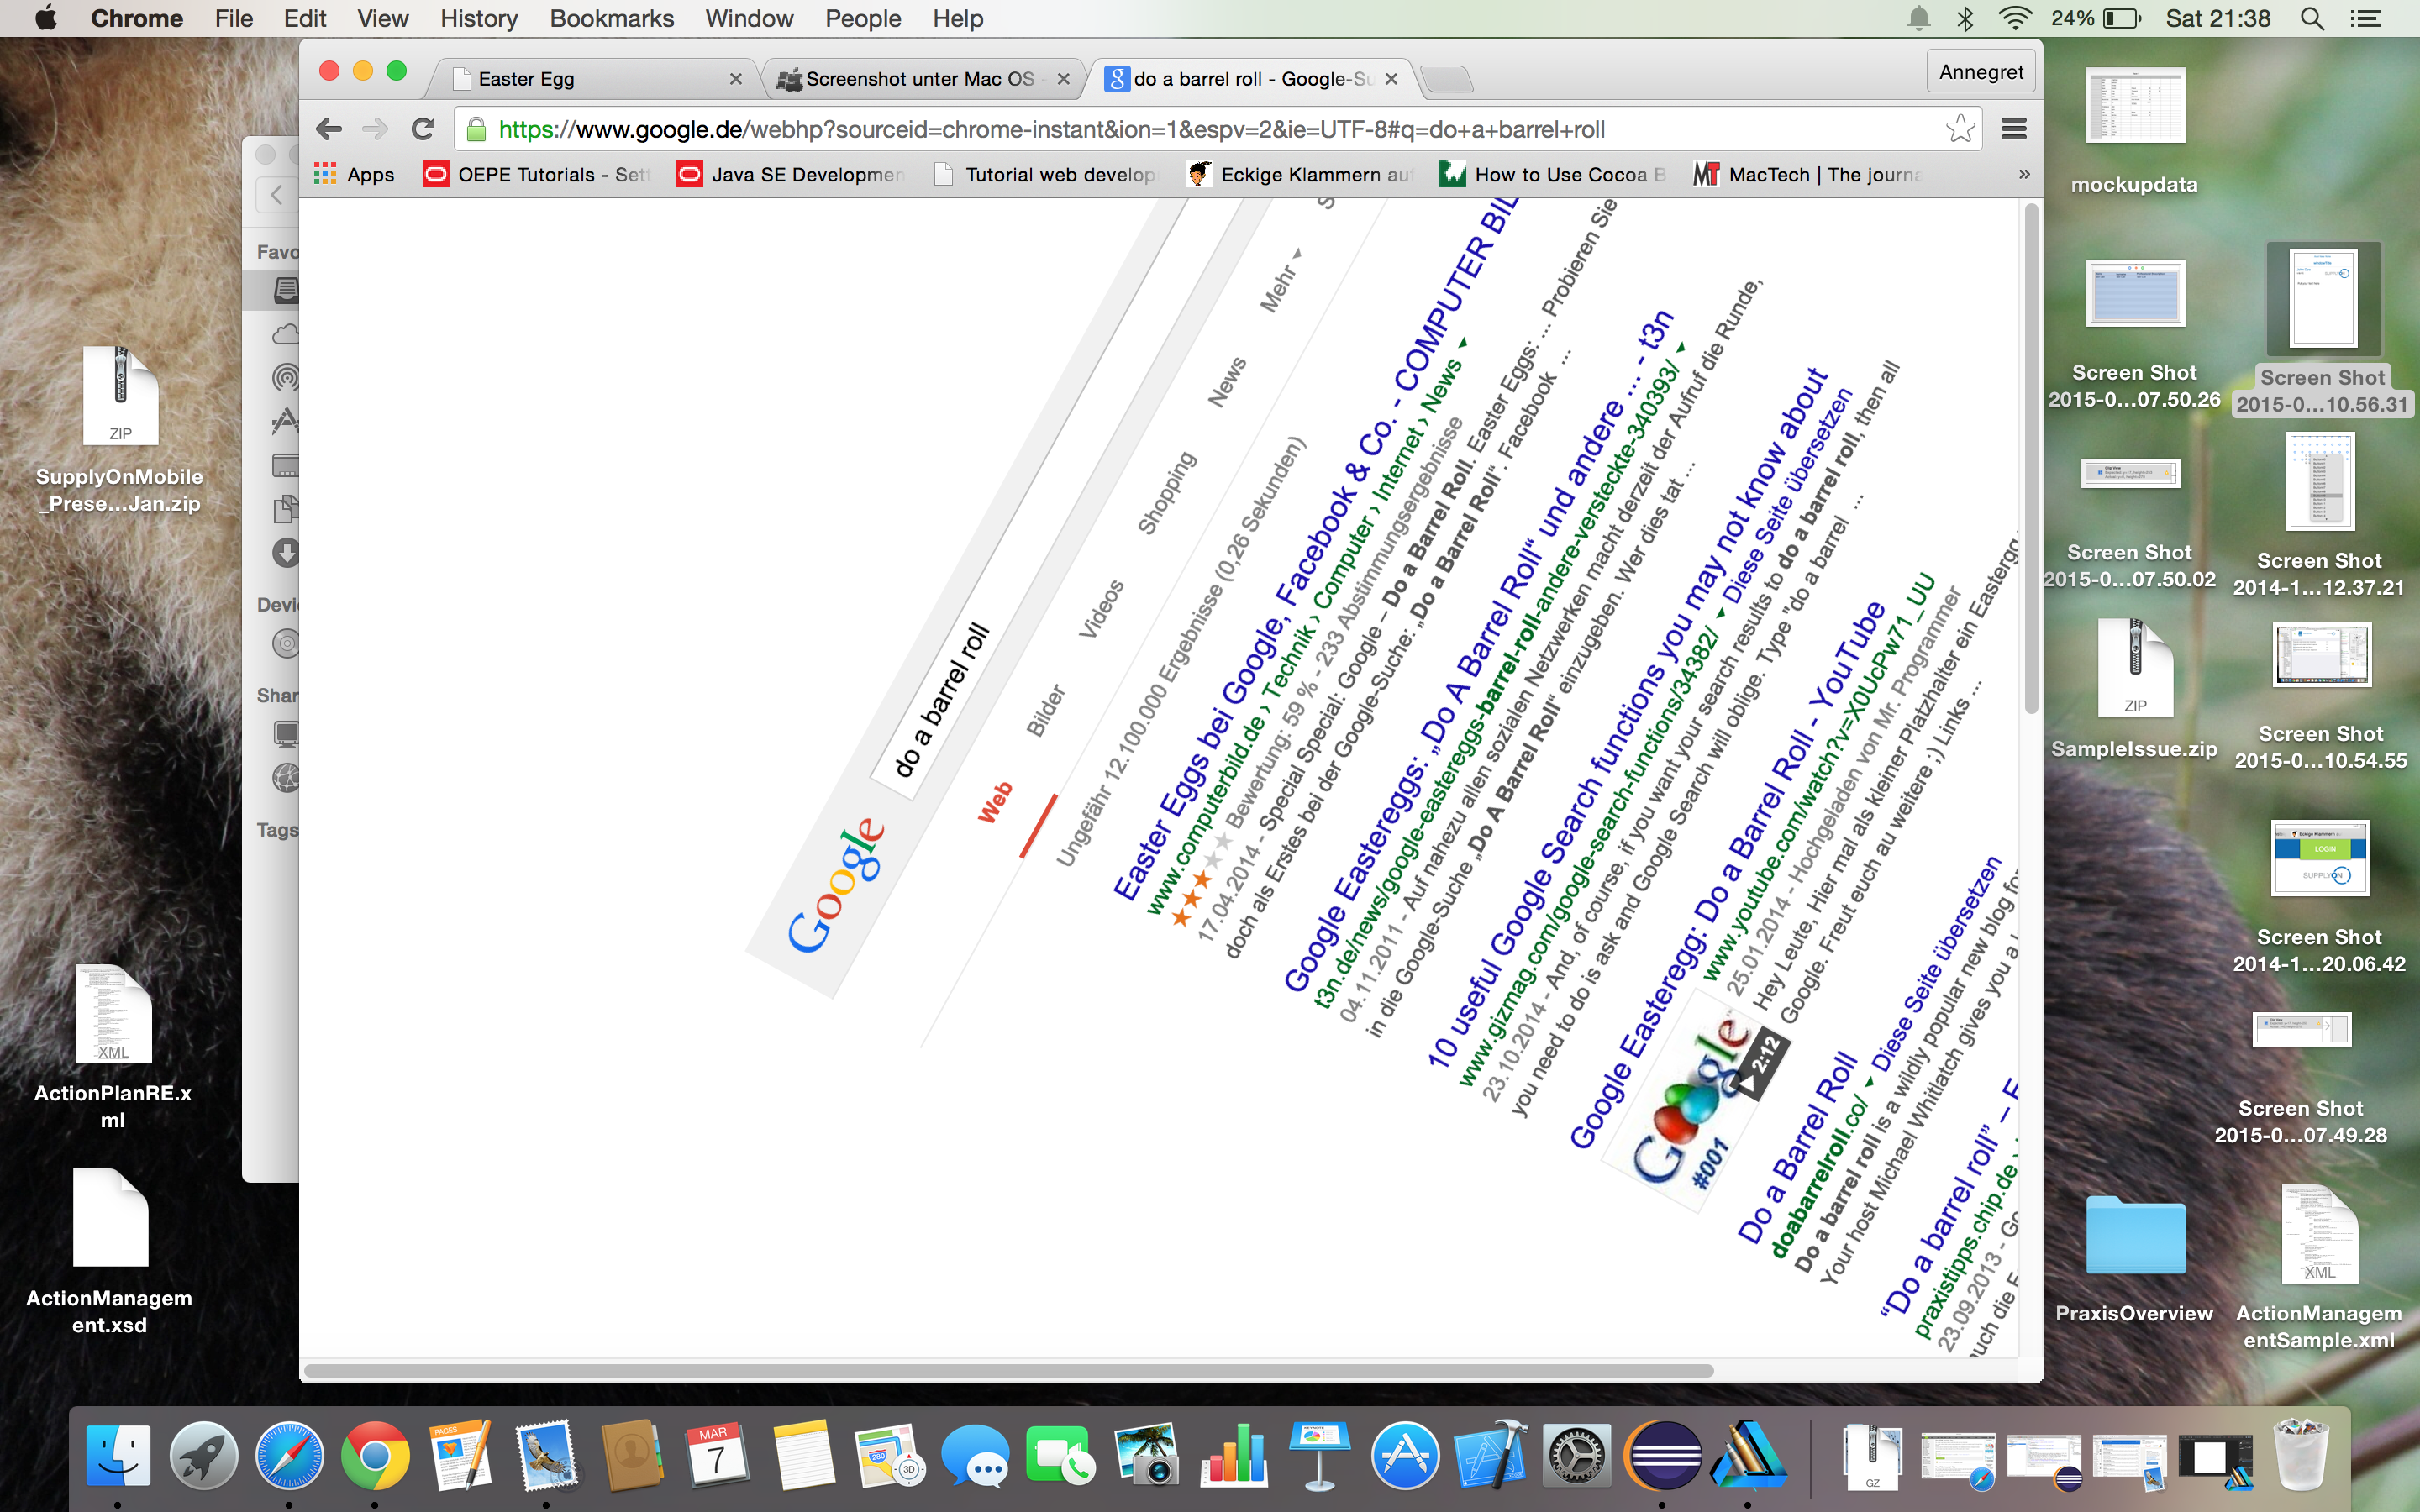Open Launchpad from the Dock
The image size is (2420, 1512).
pyautogui.click(x=203, y=1455)
